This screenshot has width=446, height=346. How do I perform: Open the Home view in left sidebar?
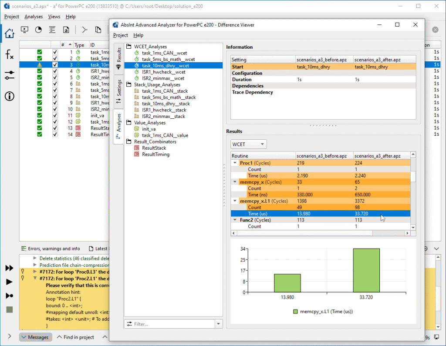10,33
